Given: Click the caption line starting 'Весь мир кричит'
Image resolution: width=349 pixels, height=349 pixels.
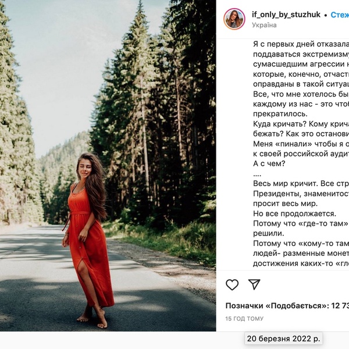Looking at the screenshot, I should [301, 183].
